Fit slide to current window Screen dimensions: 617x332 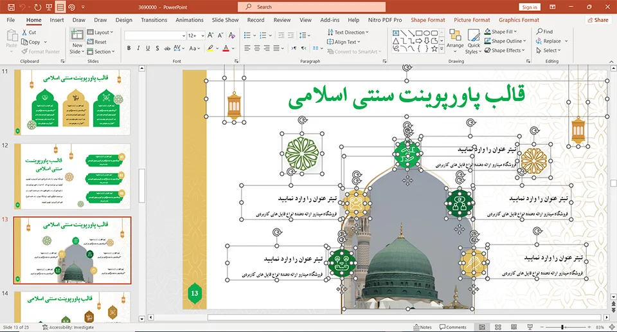[612, 327]
